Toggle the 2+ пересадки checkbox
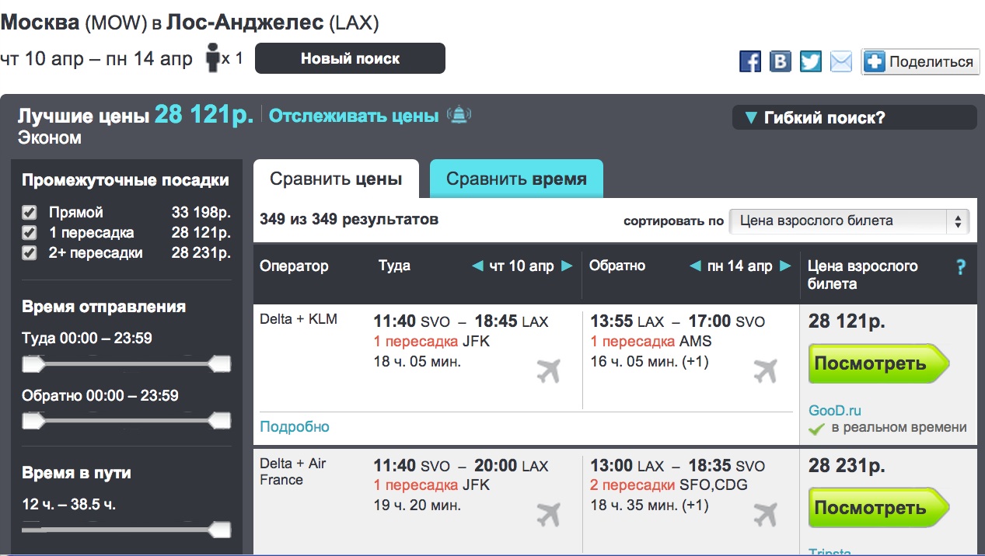 click(x=30, y=252)
